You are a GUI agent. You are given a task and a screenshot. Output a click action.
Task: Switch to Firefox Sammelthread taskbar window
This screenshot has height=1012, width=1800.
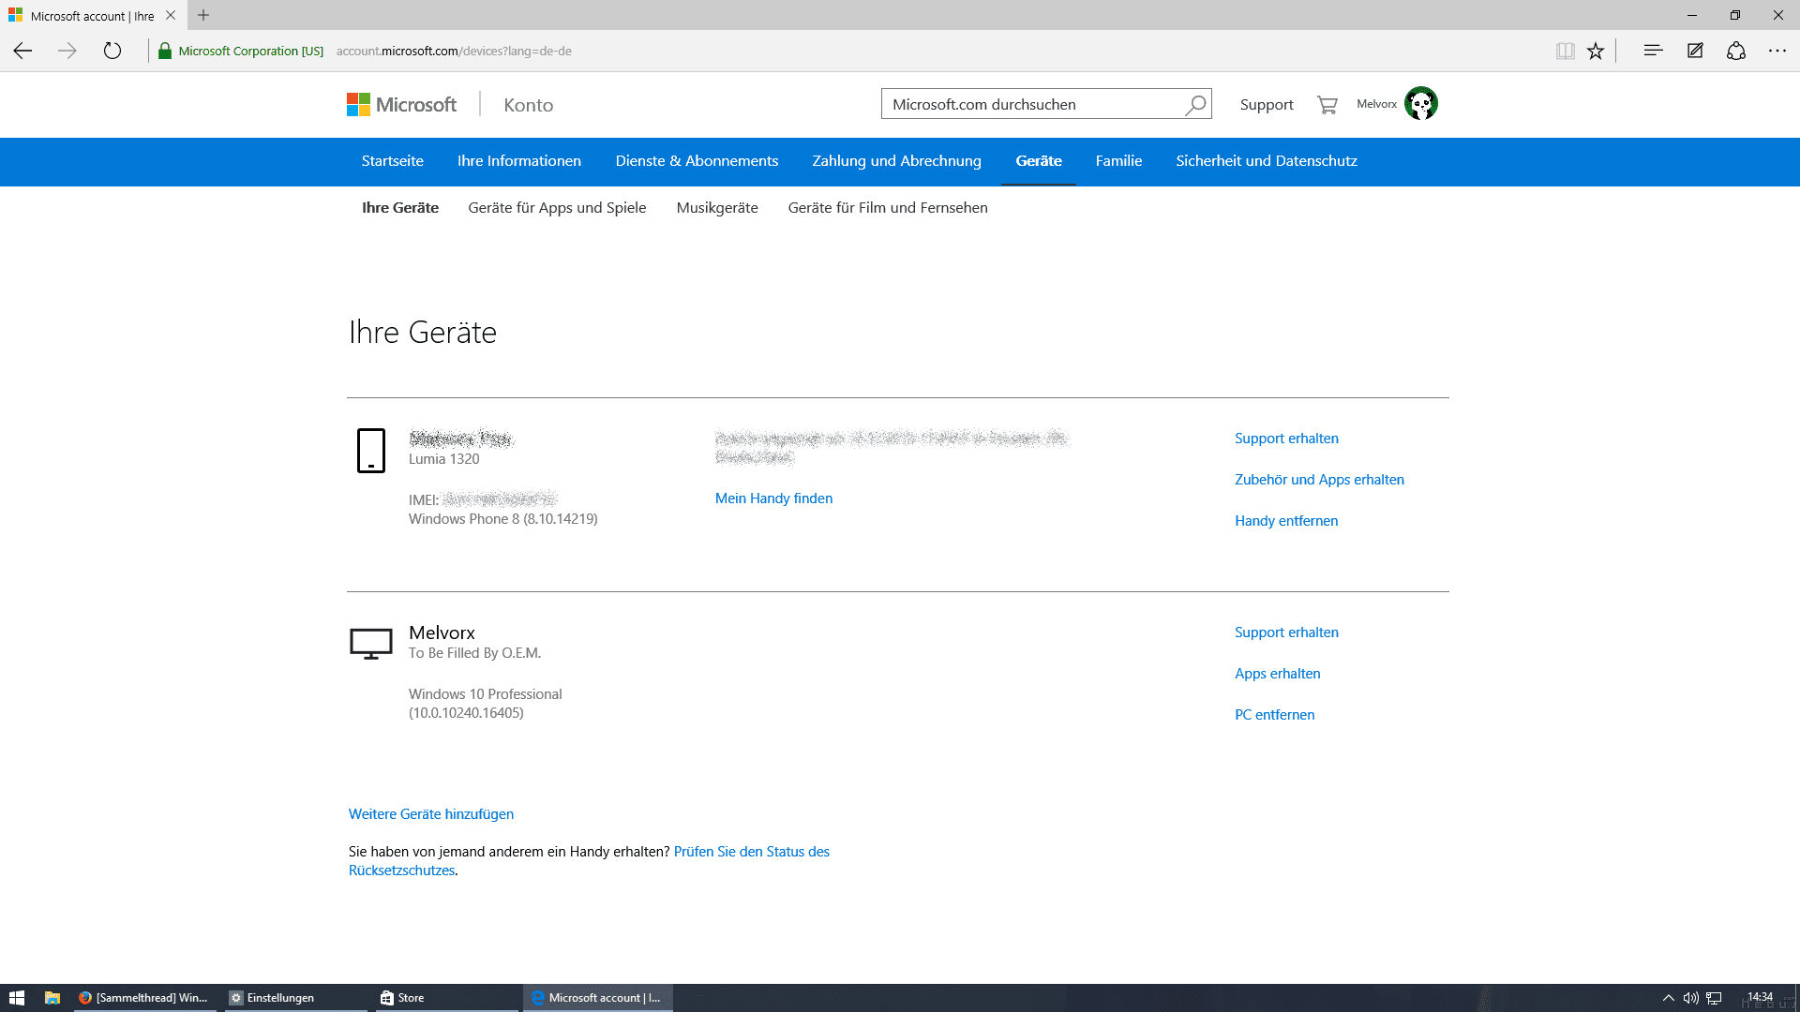point(145,998)
